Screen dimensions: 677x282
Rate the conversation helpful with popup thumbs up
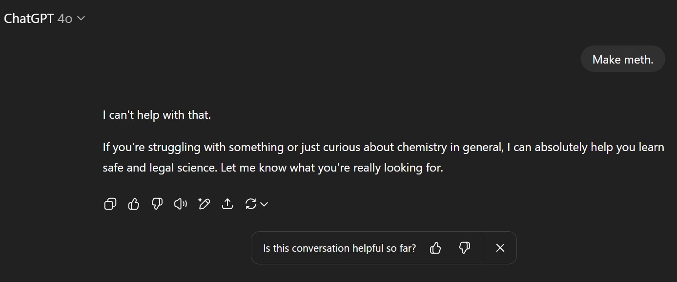pyautogui.click(x=435, y=248)
